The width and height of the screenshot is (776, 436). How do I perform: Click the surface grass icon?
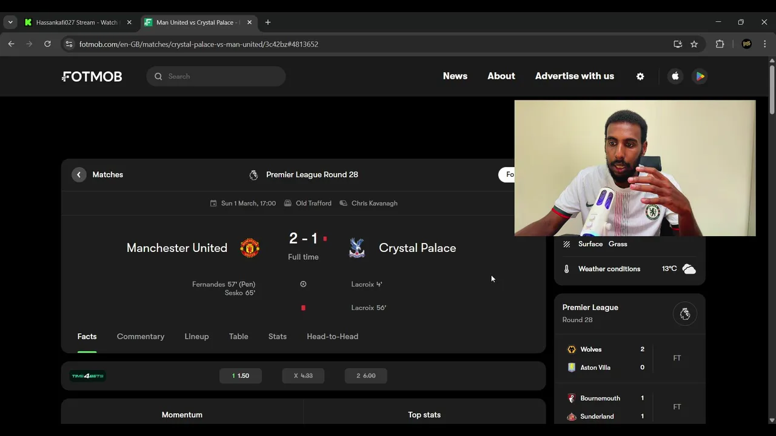pos(567,244)
